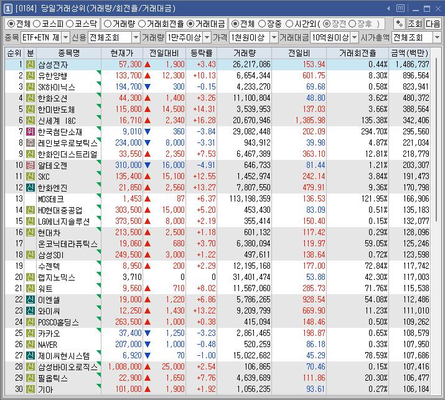Select the MDS테크 row name
This screenshot has width=445, height=400.
[51, 199]
